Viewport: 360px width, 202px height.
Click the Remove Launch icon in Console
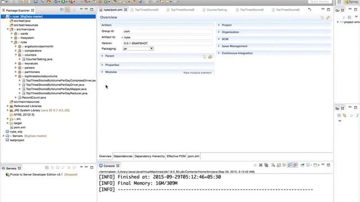point(260,165)
